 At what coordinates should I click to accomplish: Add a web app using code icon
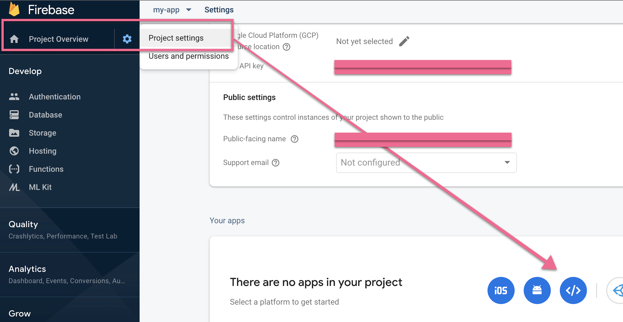[x=573, y=290]
